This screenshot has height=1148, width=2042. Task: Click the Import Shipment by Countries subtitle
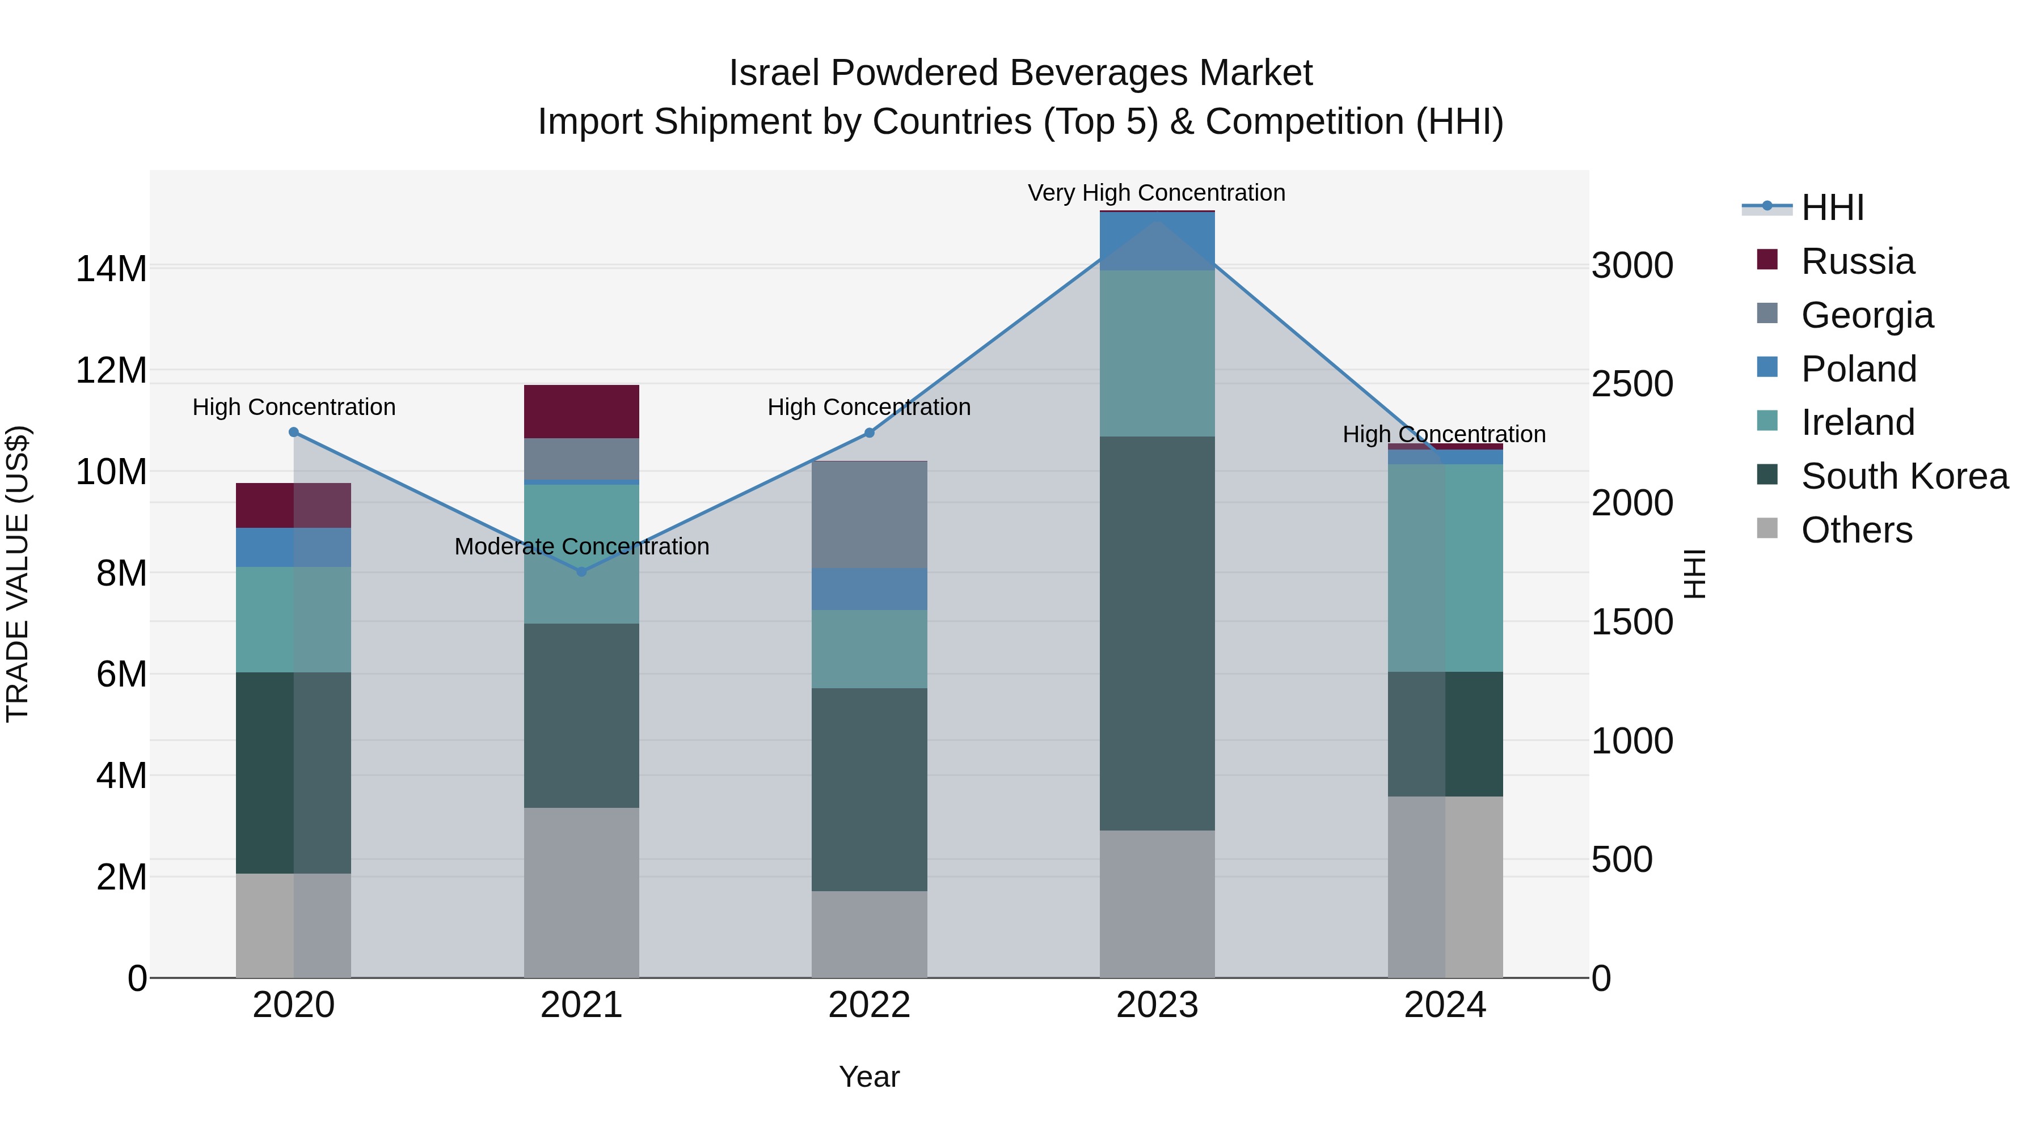tap(1021, 122)
